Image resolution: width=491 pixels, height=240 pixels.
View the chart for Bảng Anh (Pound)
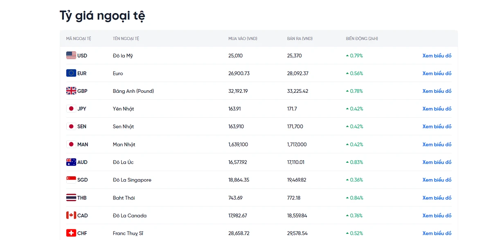point(437,91)
